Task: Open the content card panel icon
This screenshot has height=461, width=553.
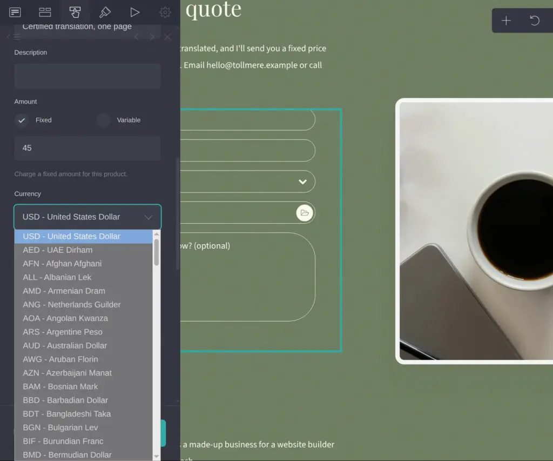Action: point(15,12)
